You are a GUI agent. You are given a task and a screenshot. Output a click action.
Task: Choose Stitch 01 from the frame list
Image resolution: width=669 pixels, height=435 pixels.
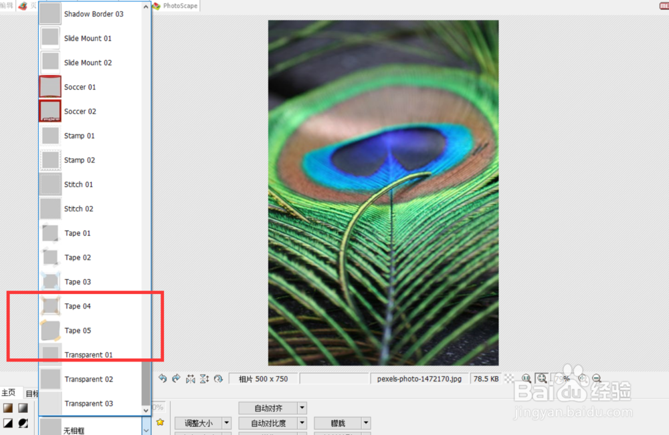pos(90,184)
